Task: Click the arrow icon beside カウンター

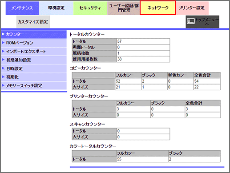Action: pyautogui.click(x=3, y=34)
